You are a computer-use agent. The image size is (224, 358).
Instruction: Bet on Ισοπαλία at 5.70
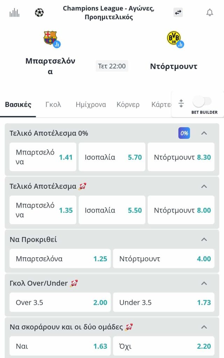112,157
